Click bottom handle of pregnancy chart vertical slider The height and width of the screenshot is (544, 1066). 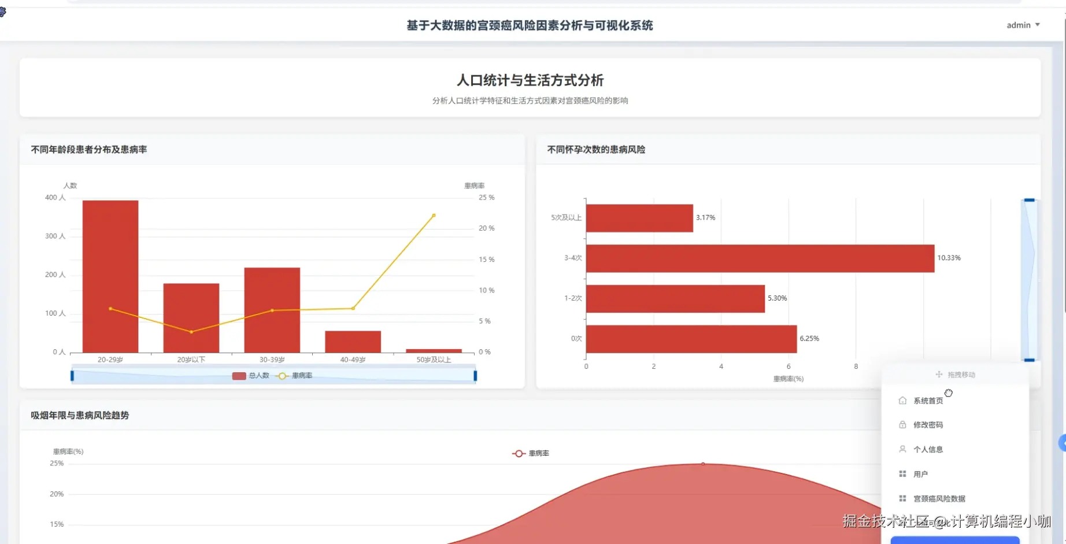click(x=1030, y=360)
